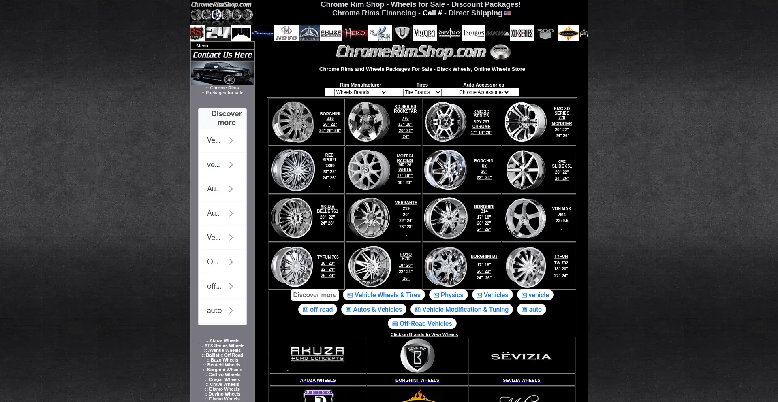
Task: Select the Physics chip
Action: pyautogui.click(x=449, y=295)
